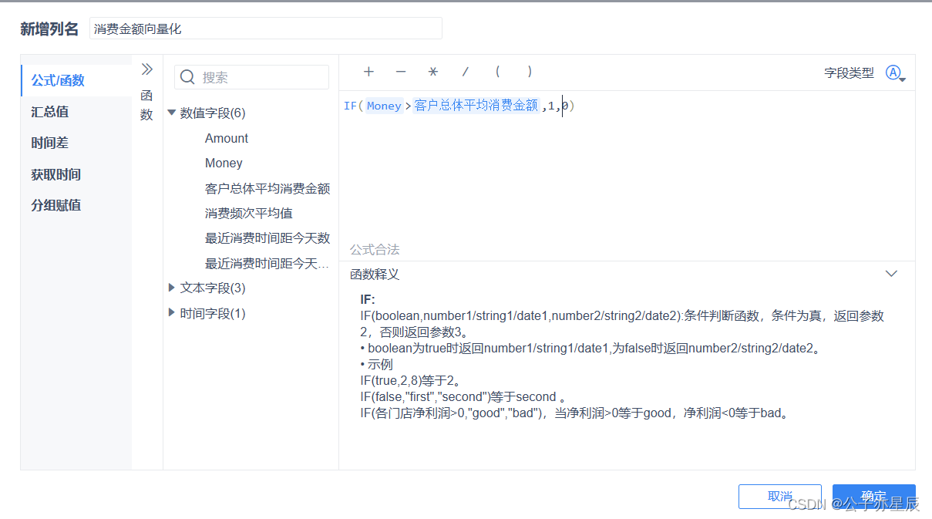The height and width of the screenshot is (519, 932).
Task: Collapse the 数值字段(6) group
Action: click(172, 113)
